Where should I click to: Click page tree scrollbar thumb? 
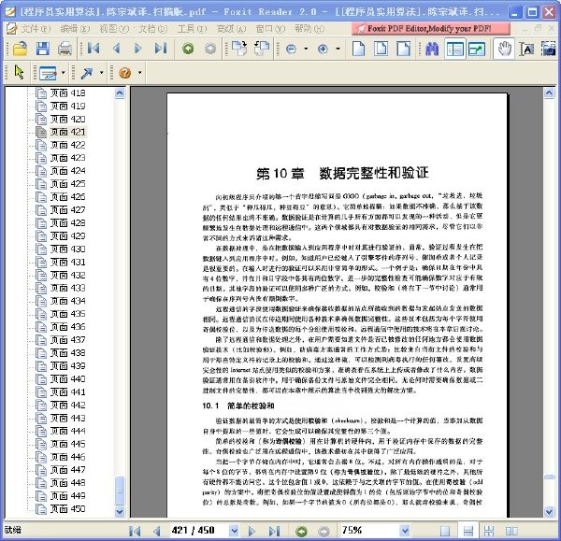click(120, 491)
